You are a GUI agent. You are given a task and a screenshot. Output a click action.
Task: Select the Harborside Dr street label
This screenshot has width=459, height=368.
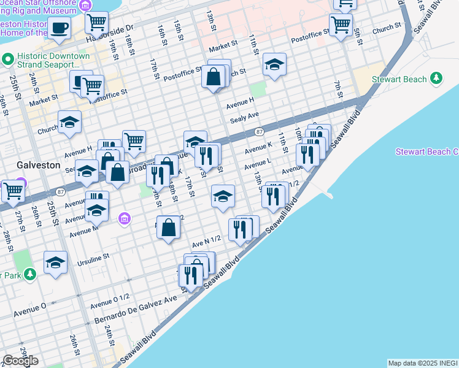coord(110,33)
